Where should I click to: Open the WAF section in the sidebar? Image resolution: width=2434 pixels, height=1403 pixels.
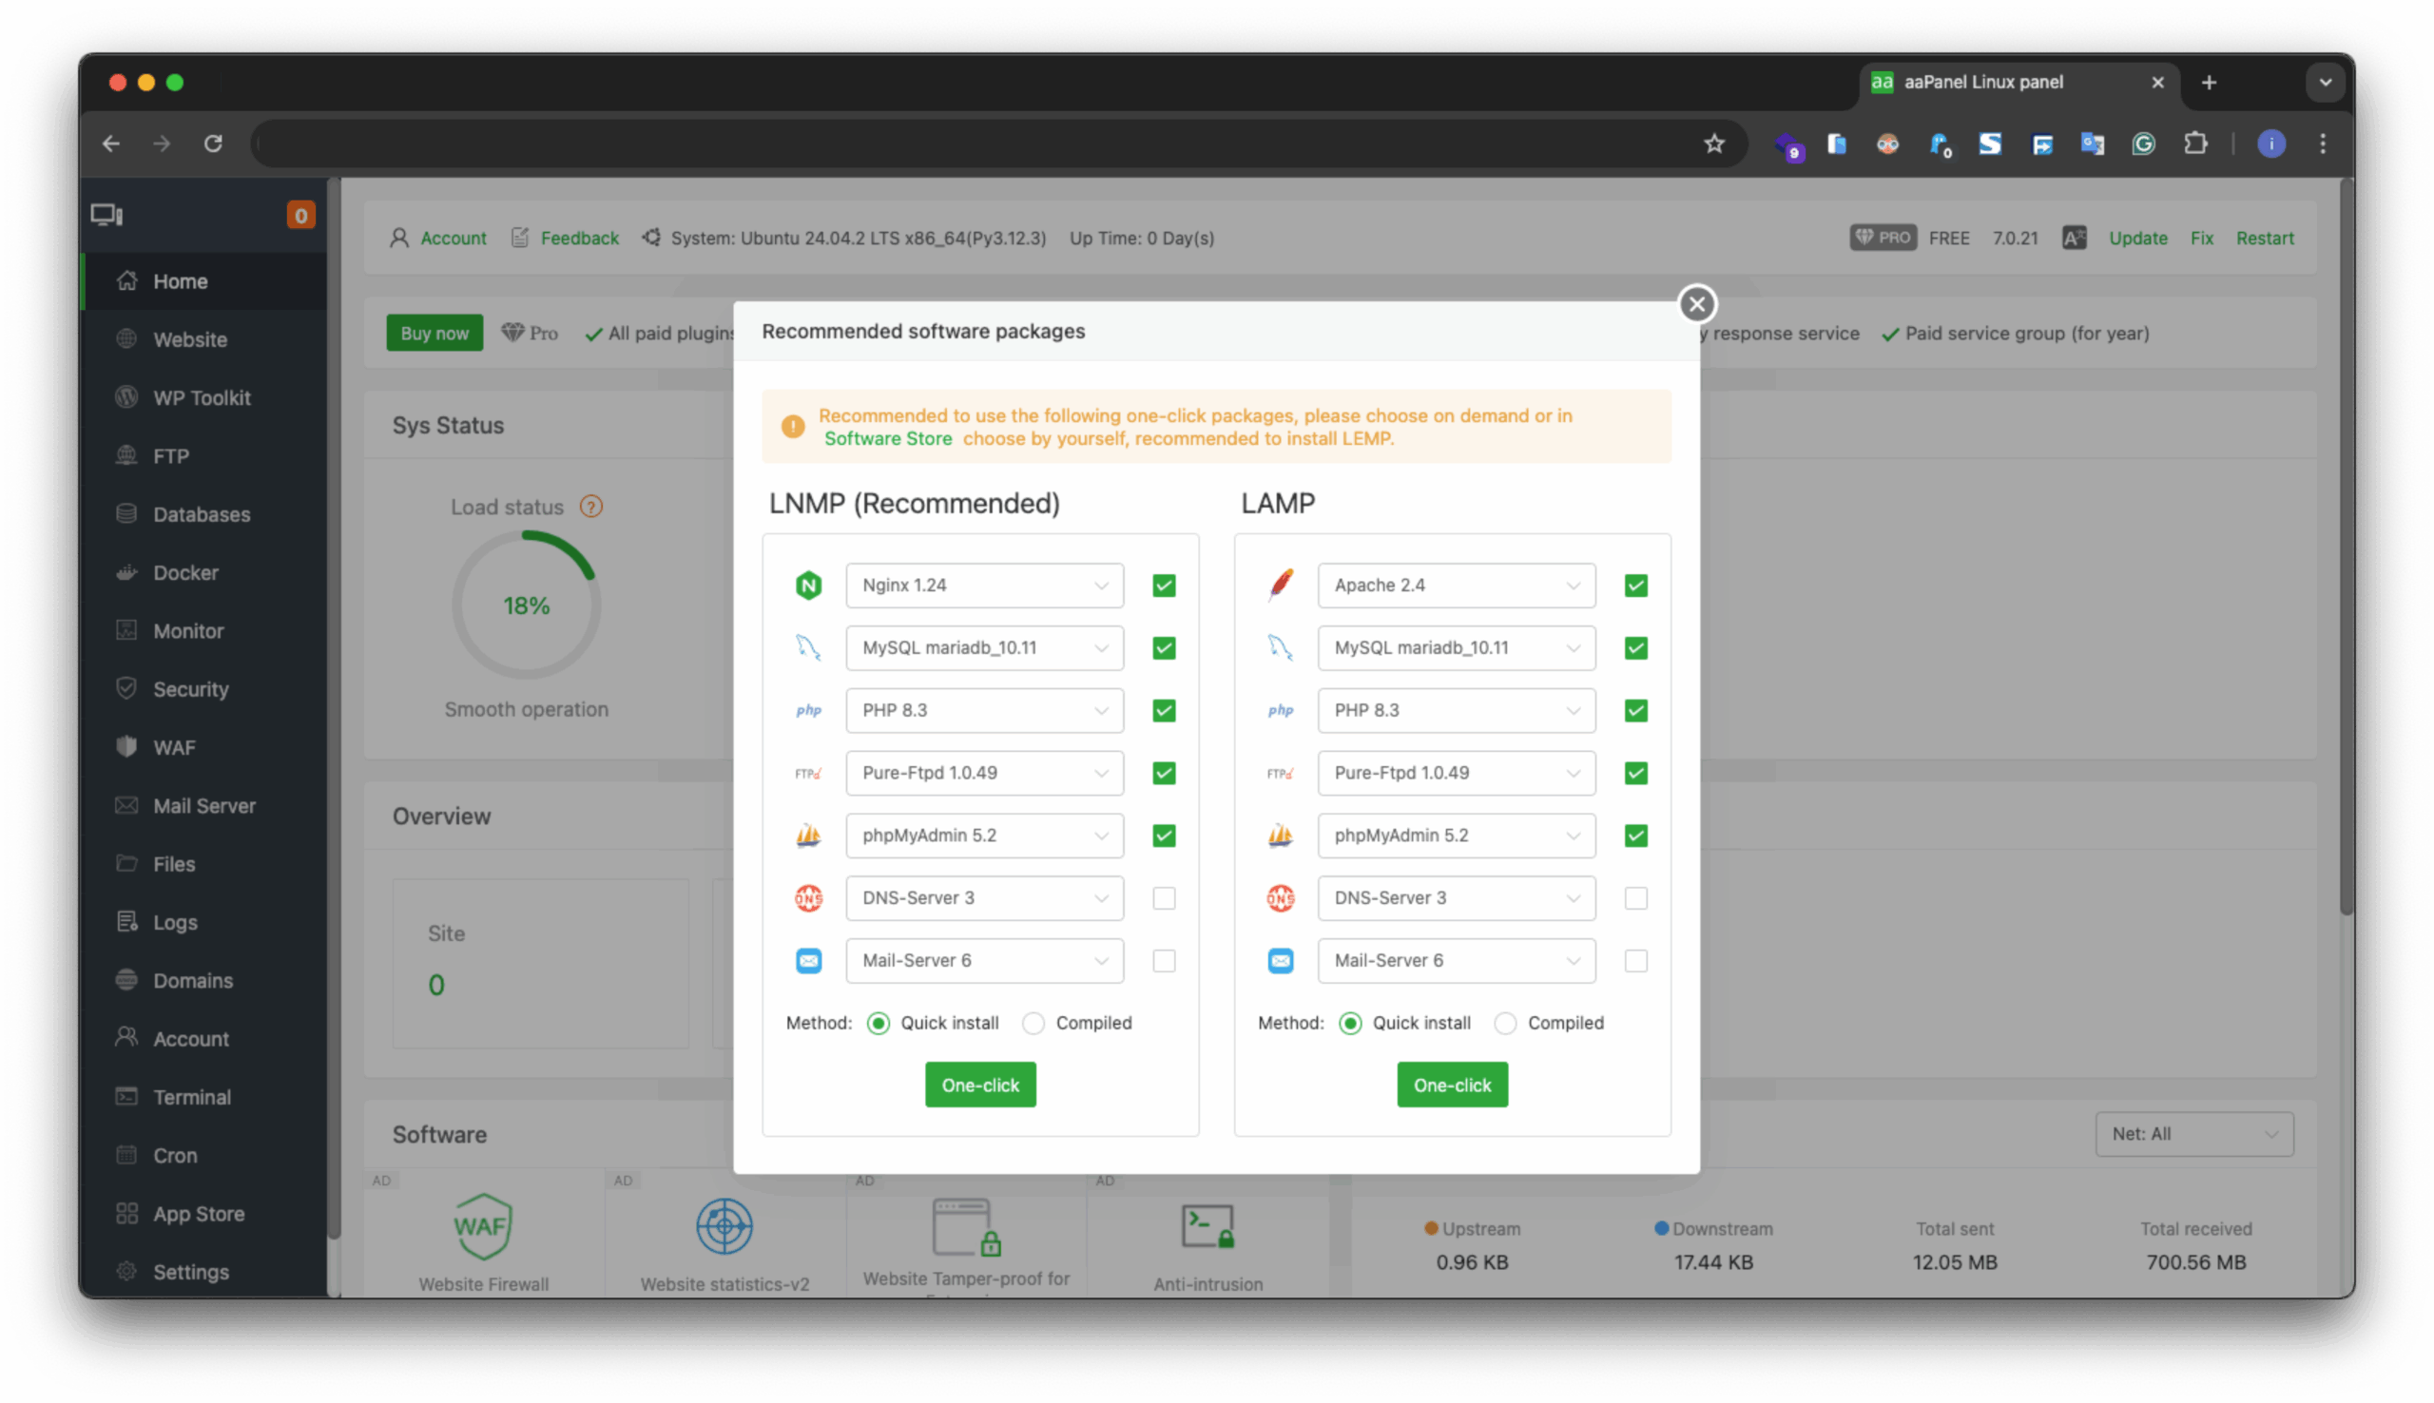click(x=174, y=747)
